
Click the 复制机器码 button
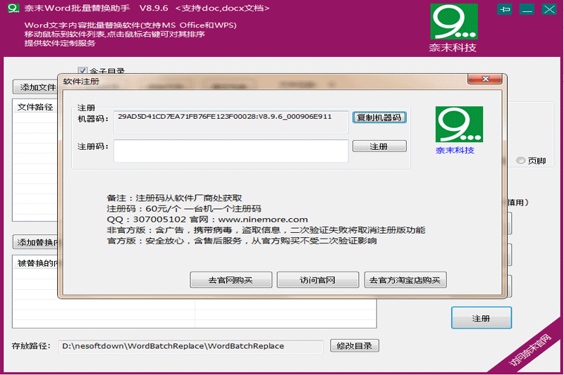379,117
